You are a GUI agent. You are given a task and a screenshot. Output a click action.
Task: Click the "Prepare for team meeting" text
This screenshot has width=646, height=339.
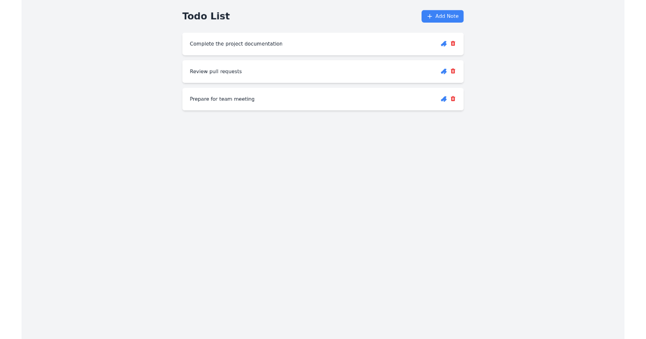pyautogui.click(x=222, y=99)
